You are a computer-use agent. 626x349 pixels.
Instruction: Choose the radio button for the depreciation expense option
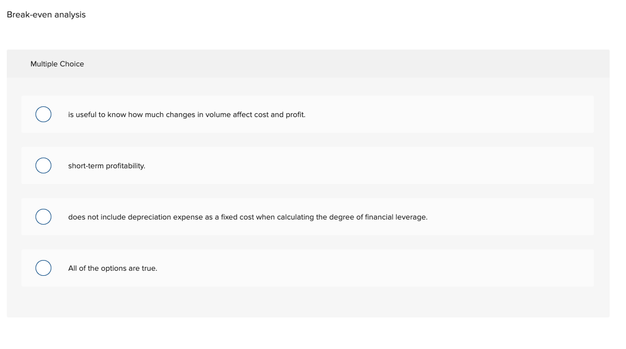43,217
